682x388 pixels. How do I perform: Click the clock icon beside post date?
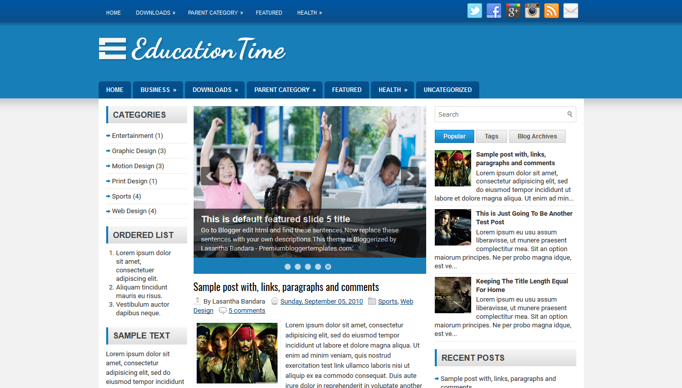coord(275,301)
